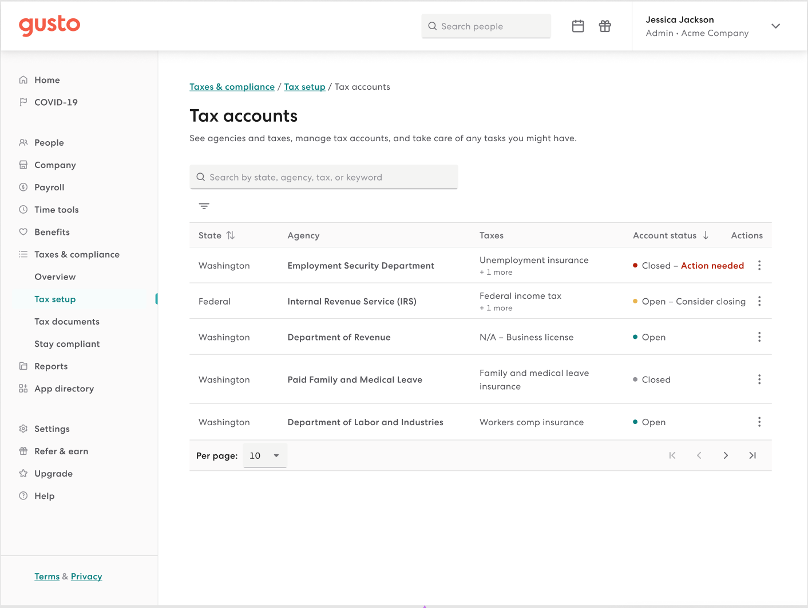Click the COVID-19 flag icon
The image size is (808, 608).
click(x=23, y=102)
